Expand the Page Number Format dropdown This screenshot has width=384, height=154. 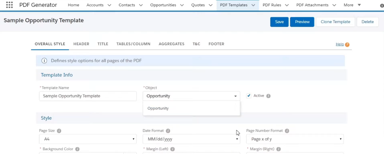tap(295, 139)
